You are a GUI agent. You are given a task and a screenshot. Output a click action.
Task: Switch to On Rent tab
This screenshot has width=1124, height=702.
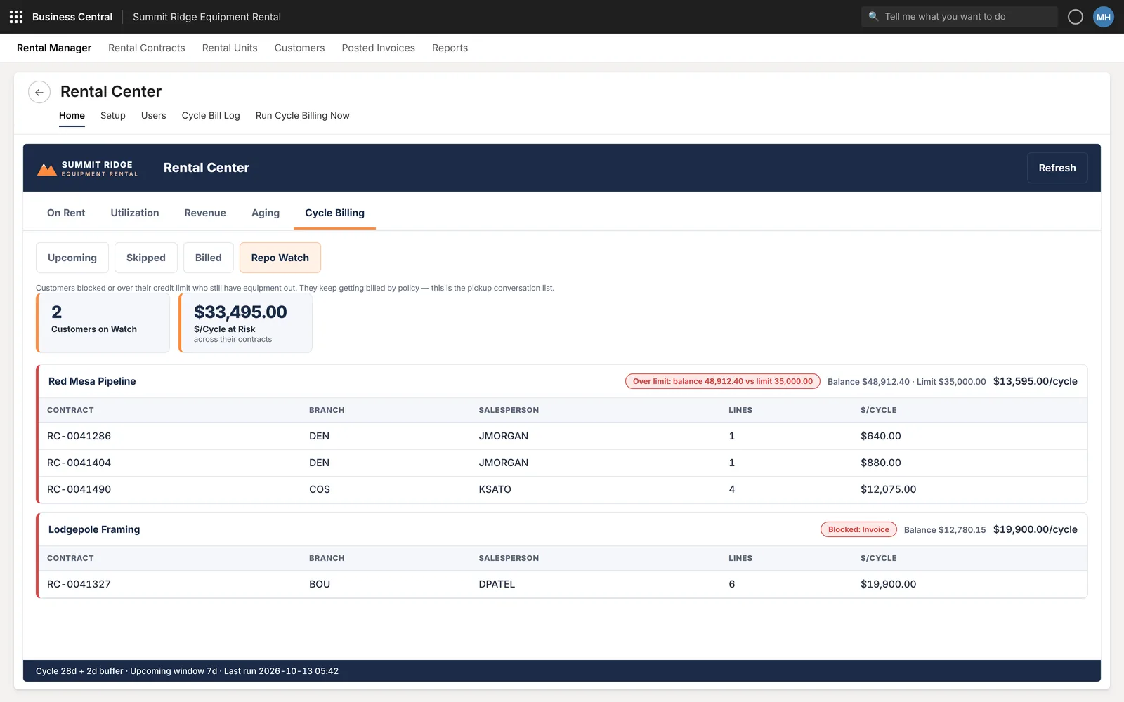pos(66,213)
